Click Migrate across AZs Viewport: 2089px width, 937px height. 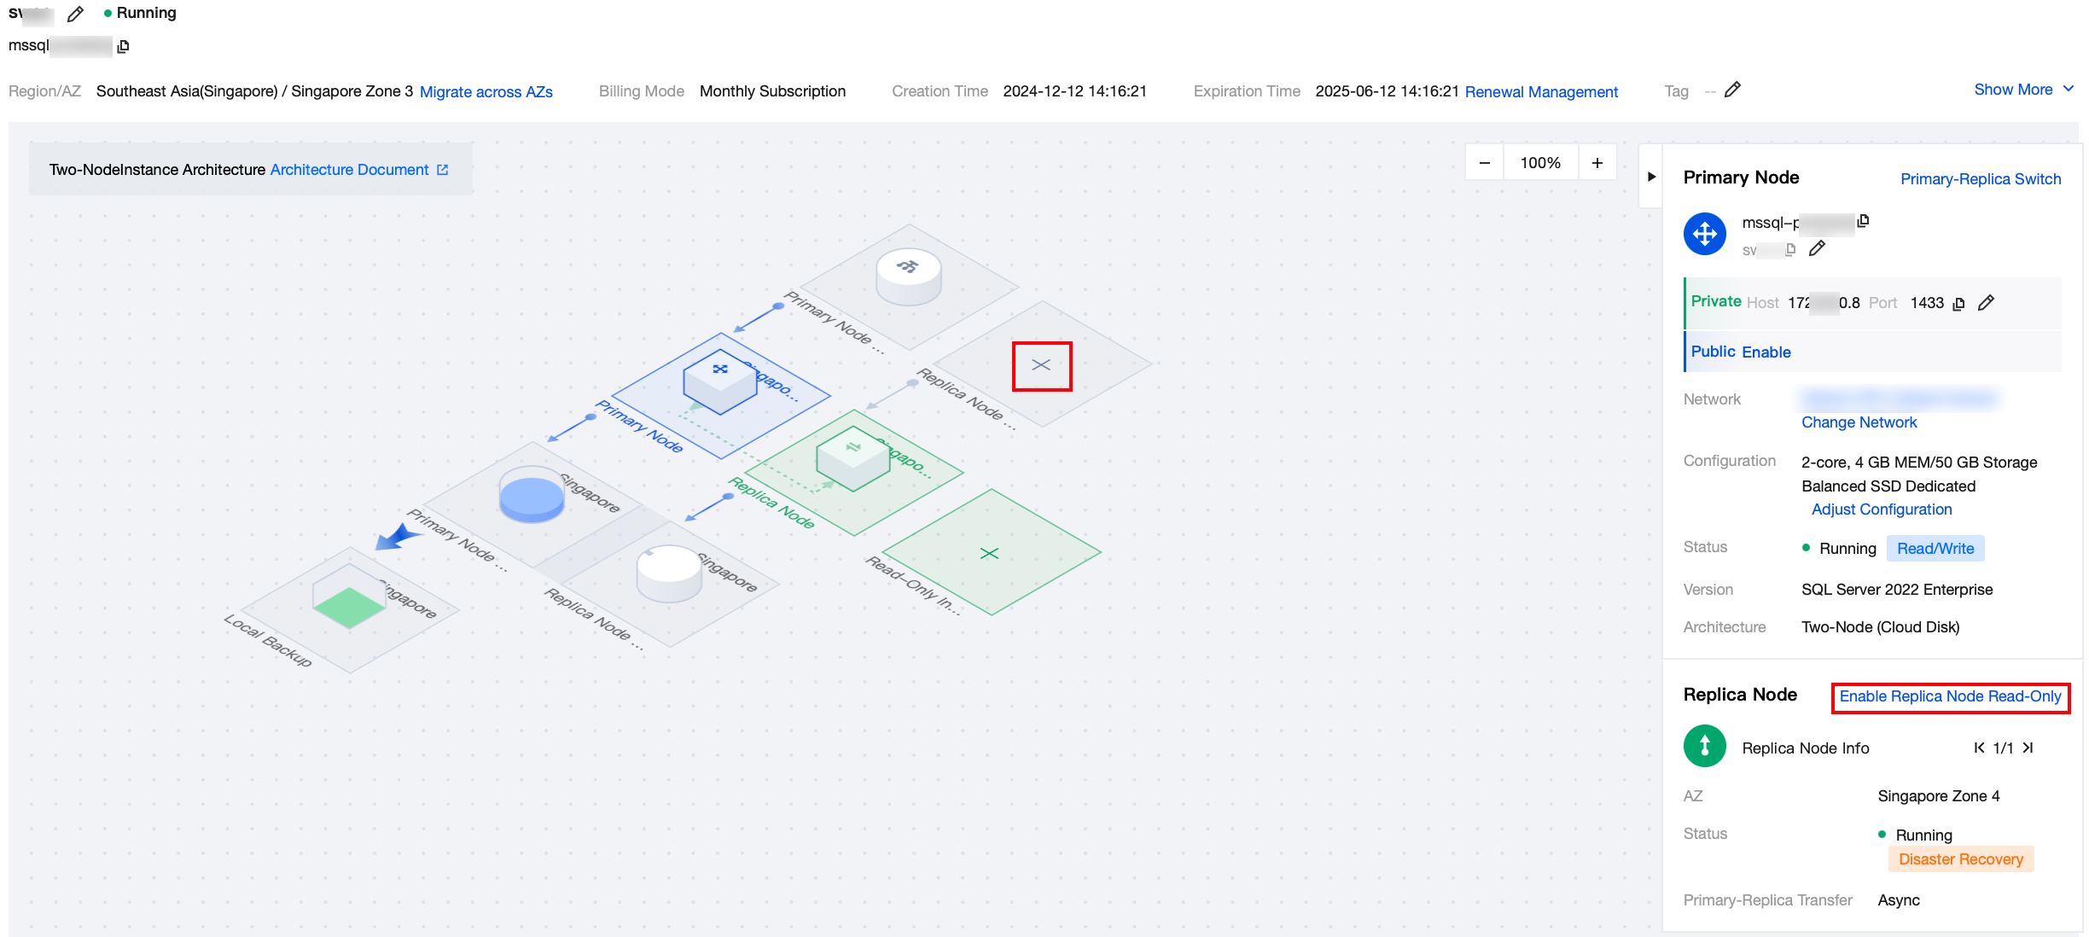pyautogui.click(x=486, y=92)
